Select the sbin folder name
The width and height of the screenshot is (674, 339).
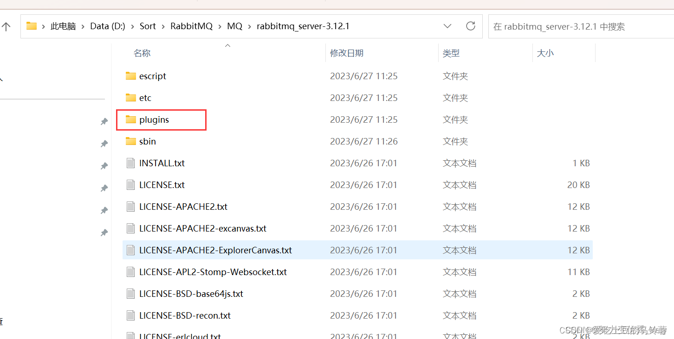[148, 141]
